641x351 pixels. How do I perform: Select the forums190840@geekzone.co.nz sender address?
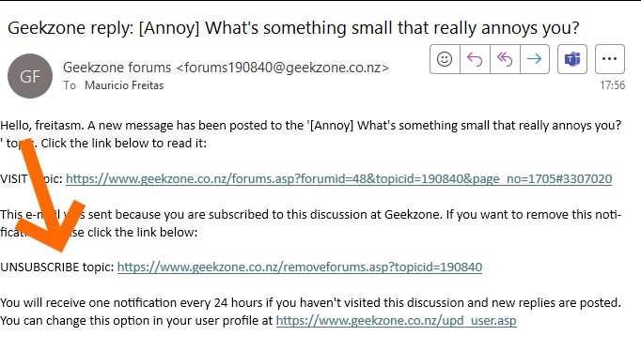(x=283, y=68)
